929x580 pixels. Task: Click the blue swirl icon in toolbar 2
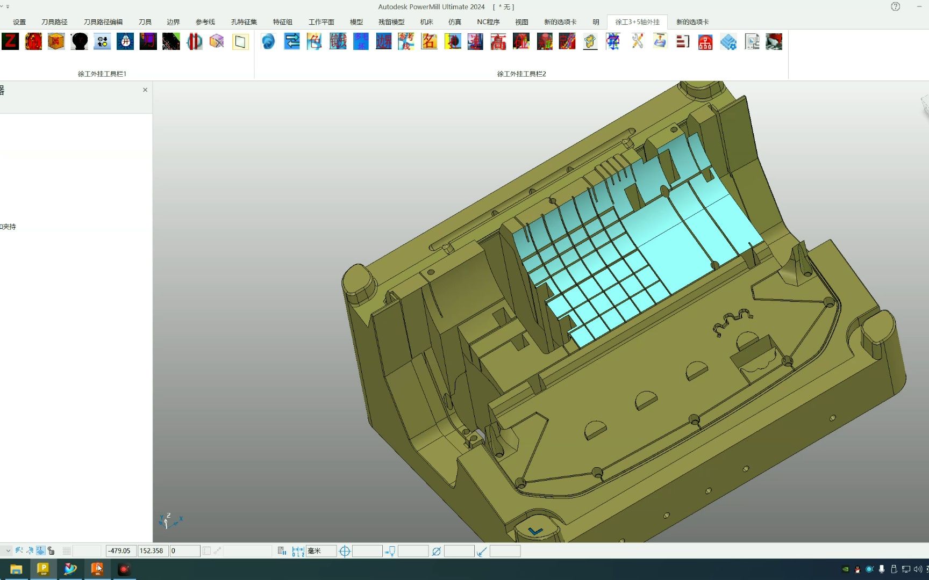tap(268, 41)
